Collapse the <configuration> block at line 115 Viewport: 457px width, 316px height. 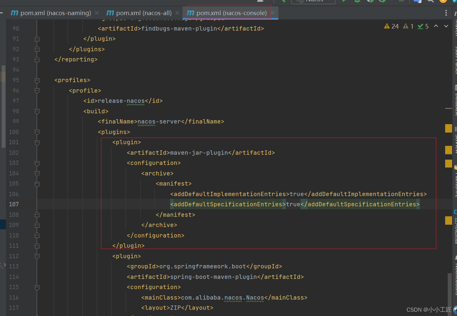coord(37,287)
